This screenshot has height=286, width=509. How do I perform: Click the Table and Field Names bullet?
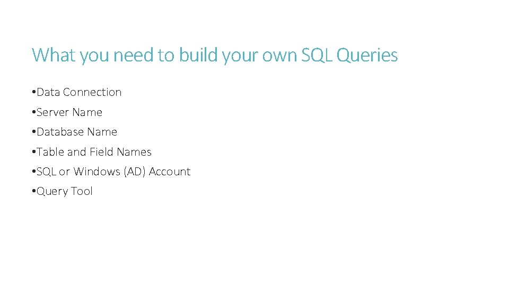[x=93, y=152]
